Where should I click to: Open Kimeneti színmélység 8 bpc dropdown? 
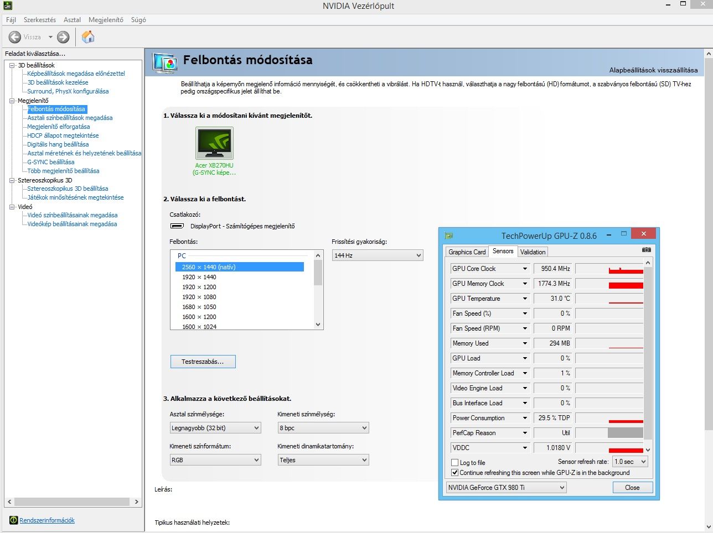click(323, 428)
